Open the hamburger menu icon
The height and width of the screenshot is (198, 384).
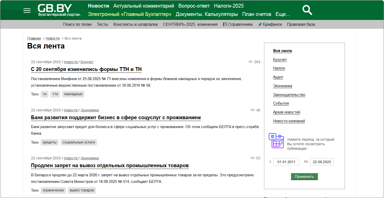(x=27, y=11)
